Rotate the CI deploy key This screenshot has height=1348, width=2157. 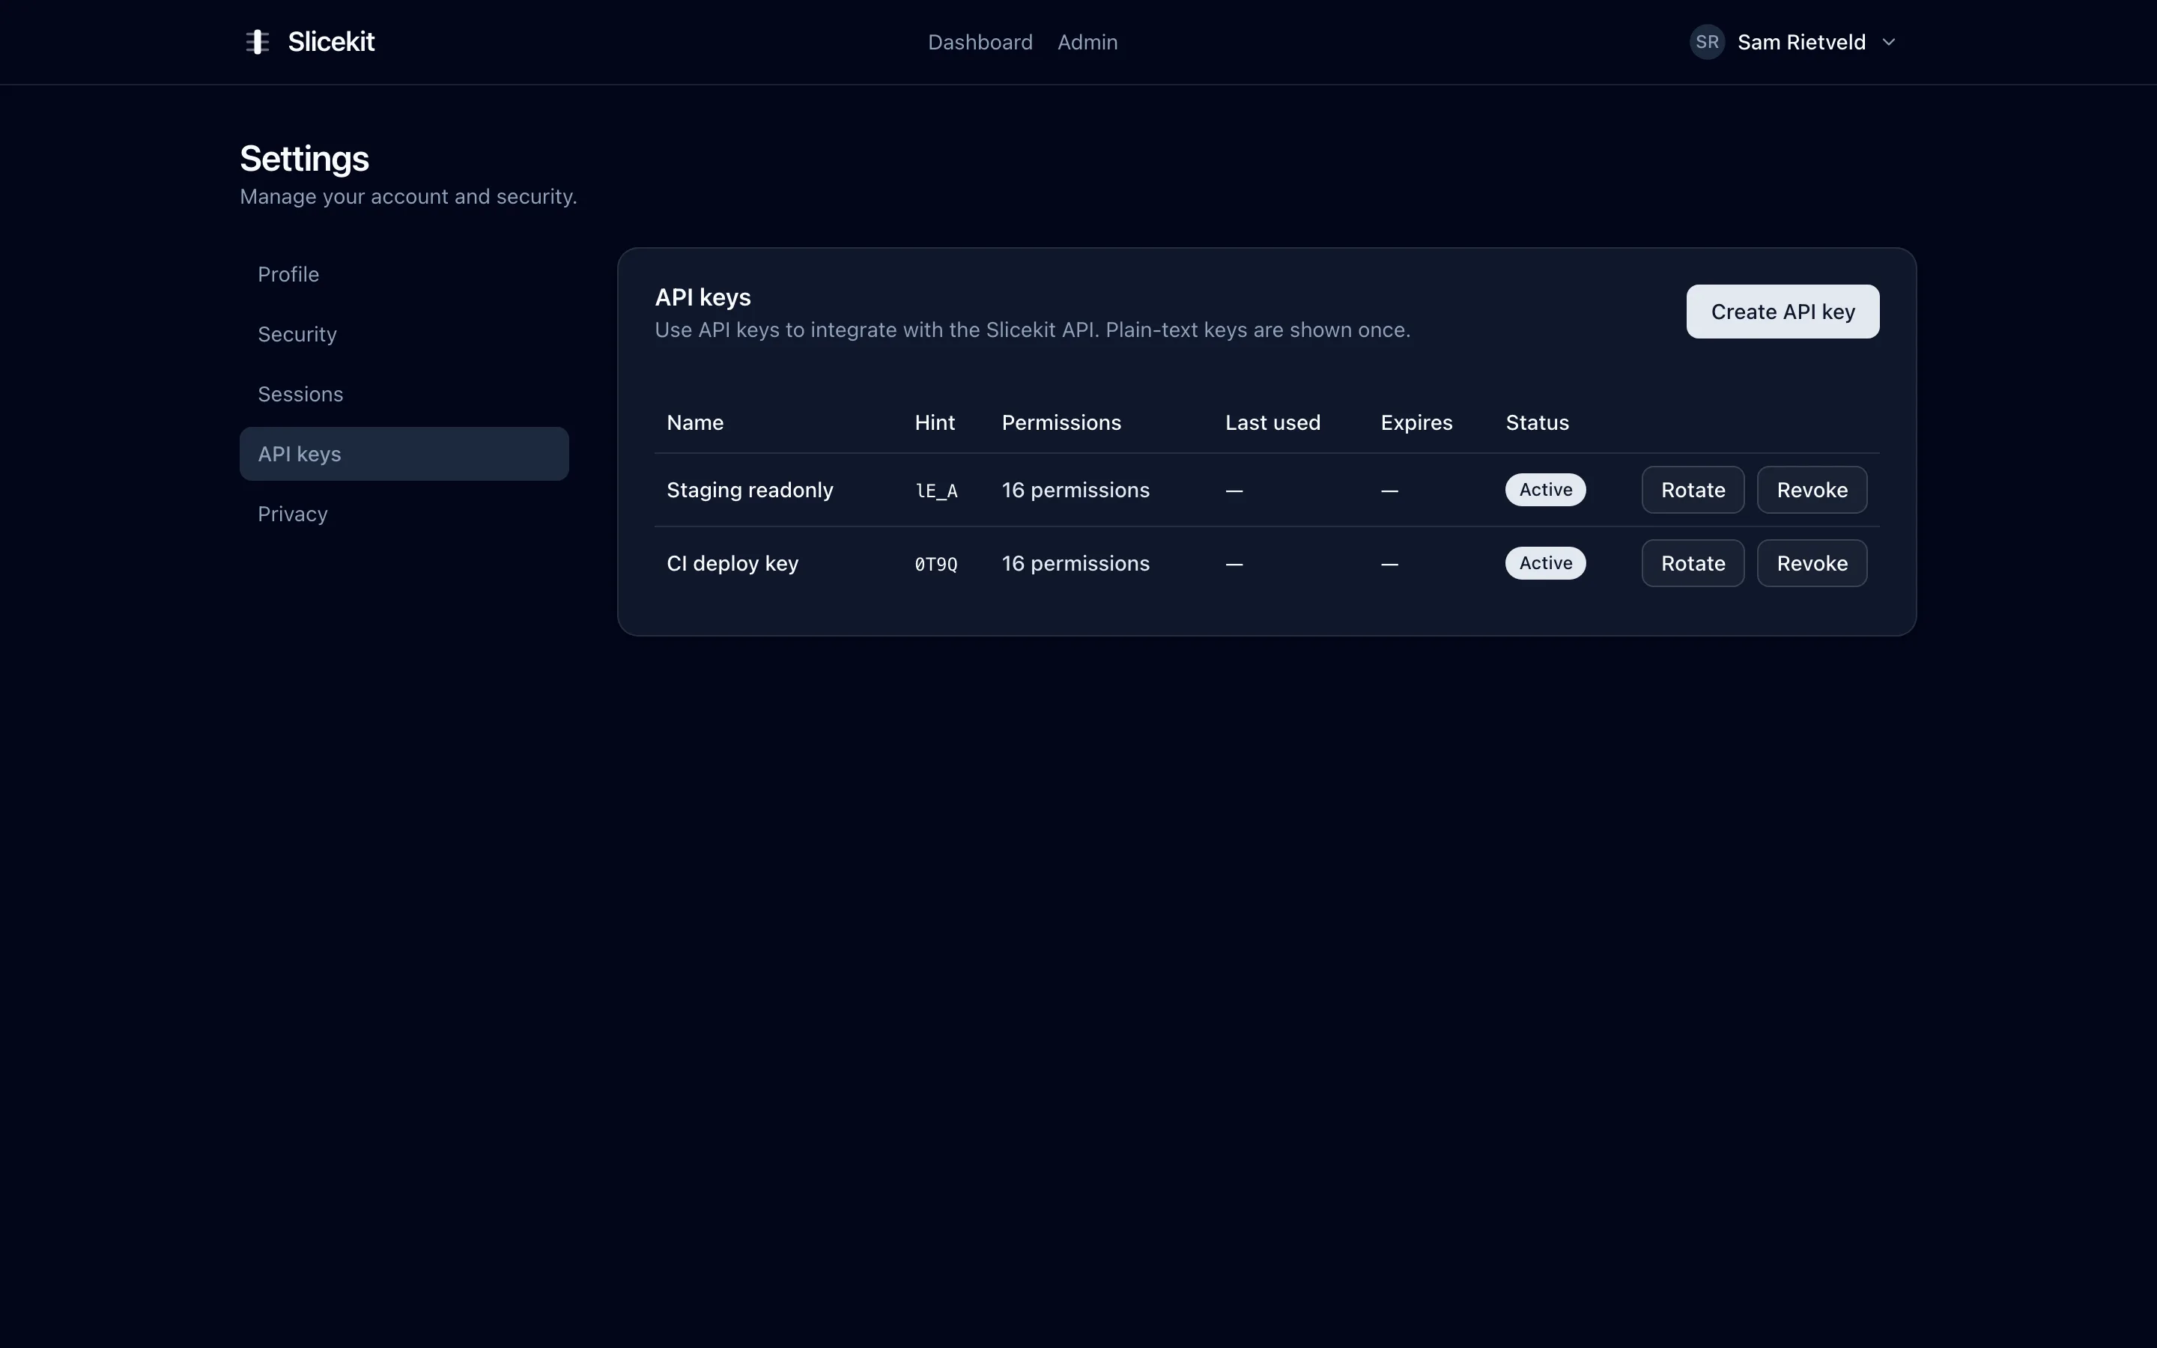click(x=1693, y=563)
